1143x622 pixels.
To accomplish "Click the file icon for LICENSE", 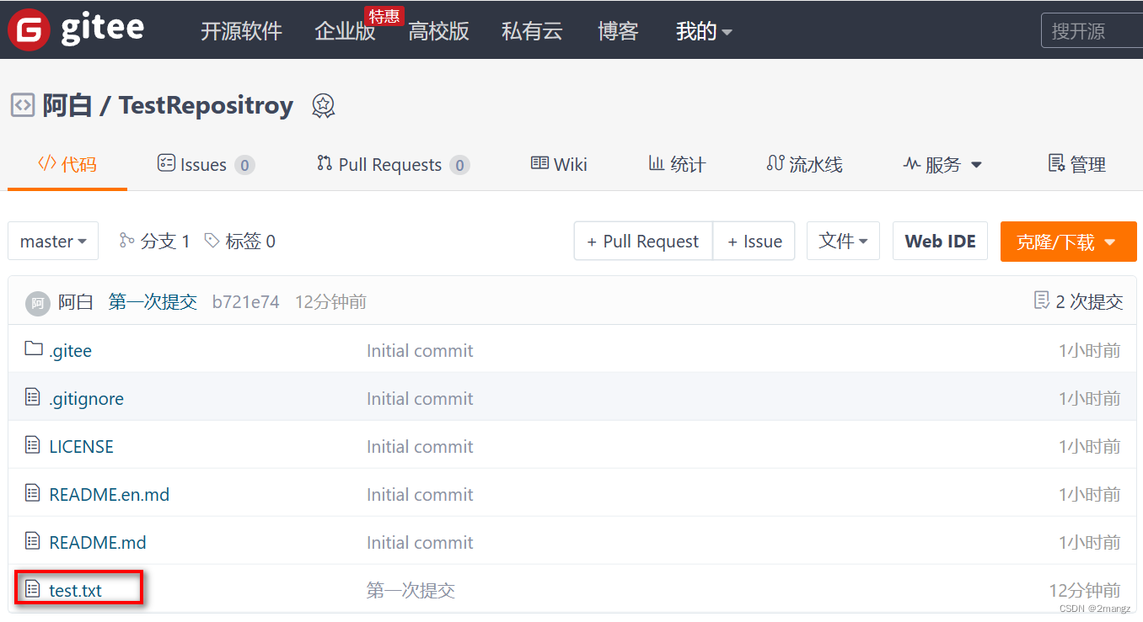I will click(x=33, y=445).
